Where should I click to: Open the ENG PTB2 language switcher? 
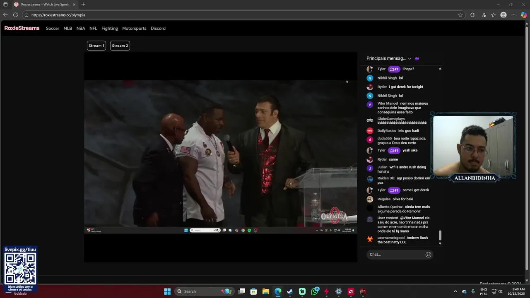pos(484,291)
